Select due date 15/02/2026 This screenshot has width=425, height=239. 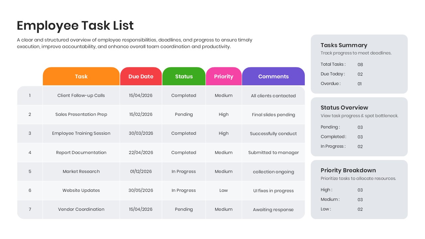[x=141, y=115]
